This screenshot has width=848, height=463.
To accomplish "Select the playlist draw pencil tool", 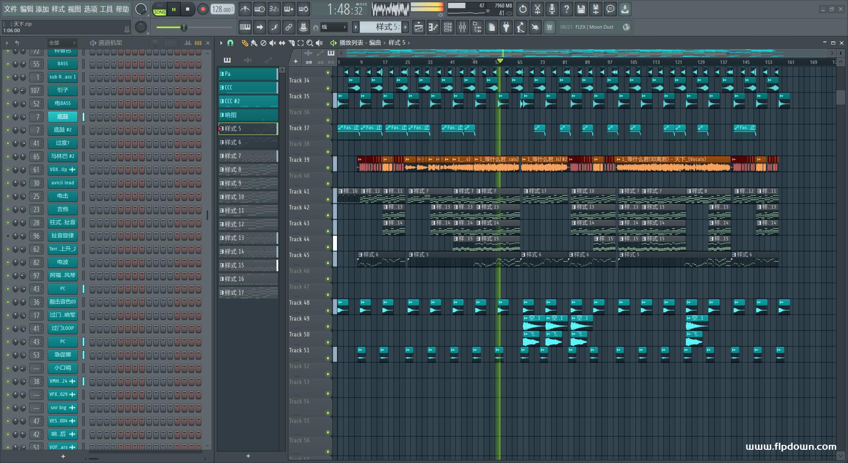I will pyautogui.click(x=245, y=43).
